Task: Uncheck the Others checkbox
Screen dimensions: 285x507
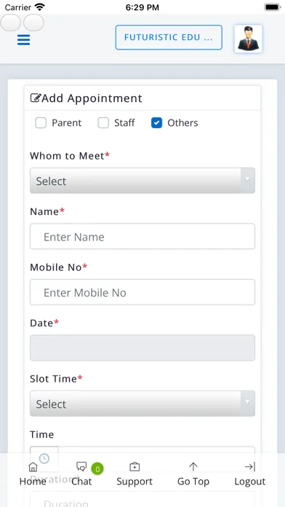Action: [x=156, y=123]
